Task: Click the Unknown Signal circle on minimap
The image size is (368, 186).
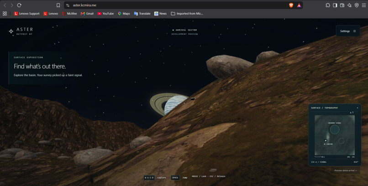Action: point(334,129)
